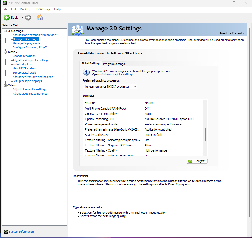
Task: Open Preferred graphics processor dropdown
Action: (x=110, y=86)
